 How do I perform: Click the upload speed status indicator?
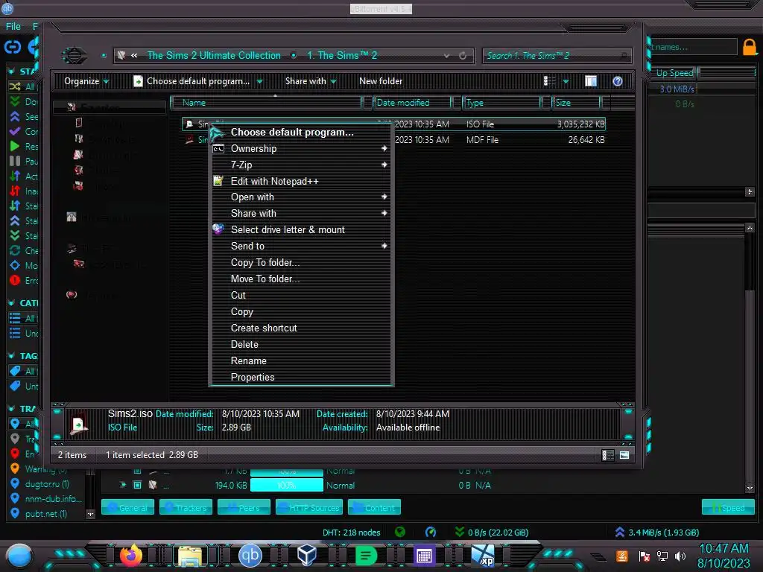click(657, 533)
